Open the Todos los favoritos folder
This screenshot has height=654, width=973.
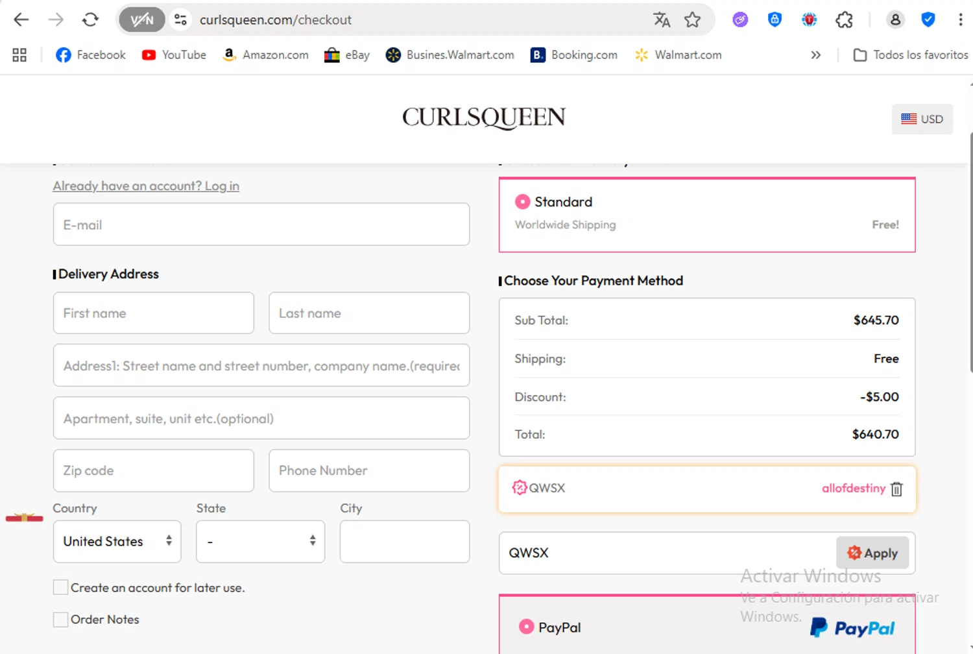coord(911,55)
